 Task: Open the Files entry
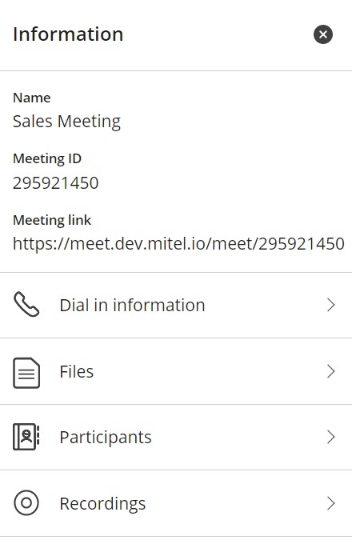[176, 371]
